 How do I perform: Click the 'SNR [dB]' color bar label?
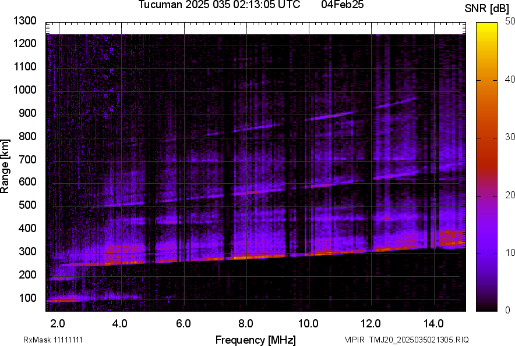click(x=486, y=8)
